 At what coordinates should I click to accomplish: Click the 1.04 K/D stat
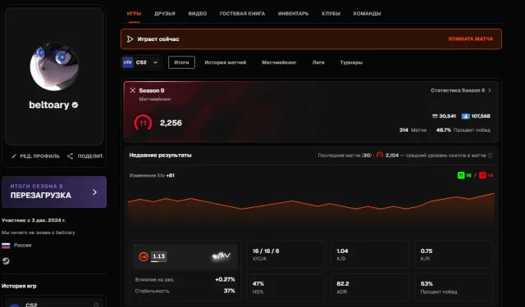[370, 255]
